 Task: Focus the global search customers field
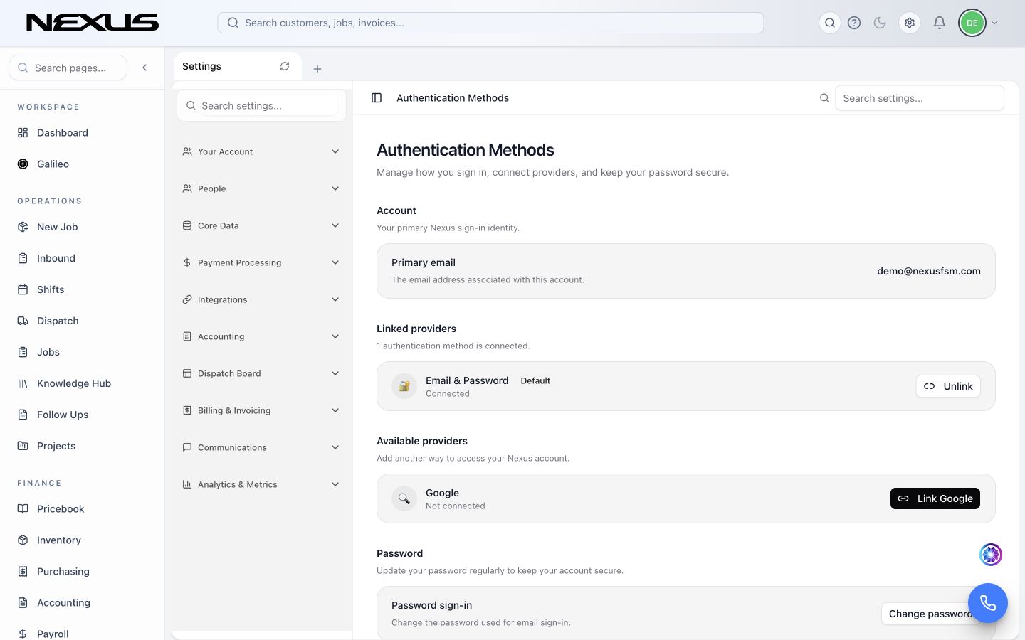pos(490,23)
